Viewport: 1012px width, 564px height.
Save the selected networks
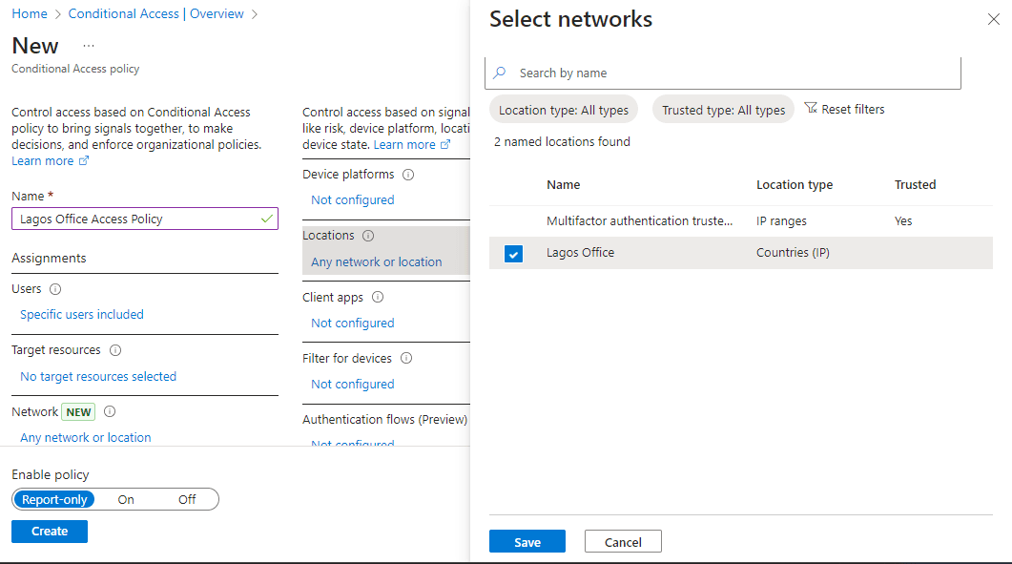(x=527, y=542)
